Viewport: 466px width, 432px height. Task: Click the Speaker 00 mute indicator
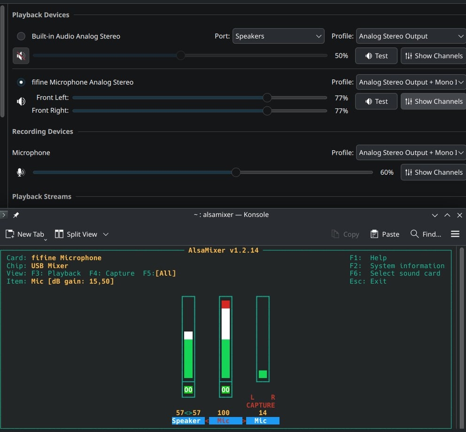tap(188, 390)
